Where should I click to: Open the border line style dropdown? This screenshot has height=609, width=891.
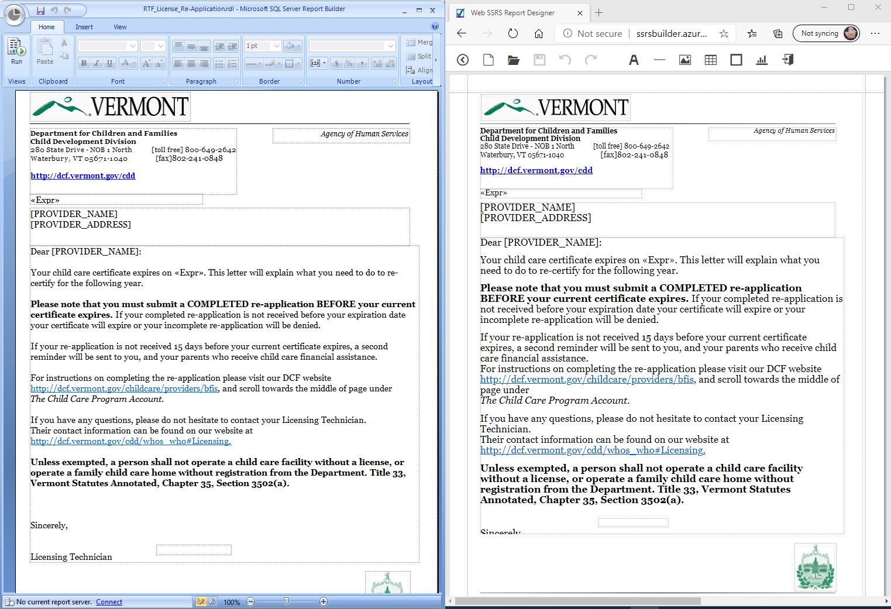coord(254,63)
